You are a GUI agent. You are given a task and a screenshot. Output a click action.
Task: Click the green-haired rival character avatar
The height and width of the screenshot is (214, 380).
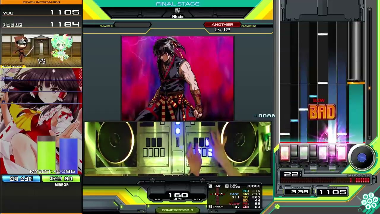(x=61, y=48)
